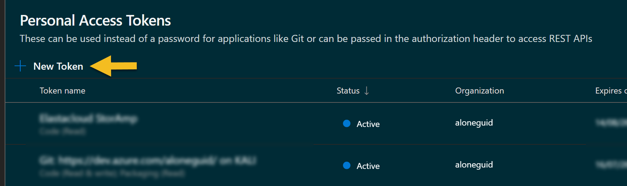The height and width of the screenshot is (186, 627).
Task: Click the blurred scope text under first token
Action: point(62,132)
